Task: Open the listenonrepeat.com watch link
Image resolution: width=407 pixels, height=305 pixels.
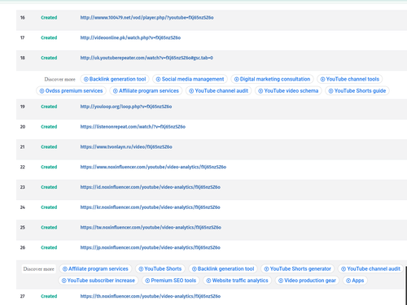Action: click(133, 127)
